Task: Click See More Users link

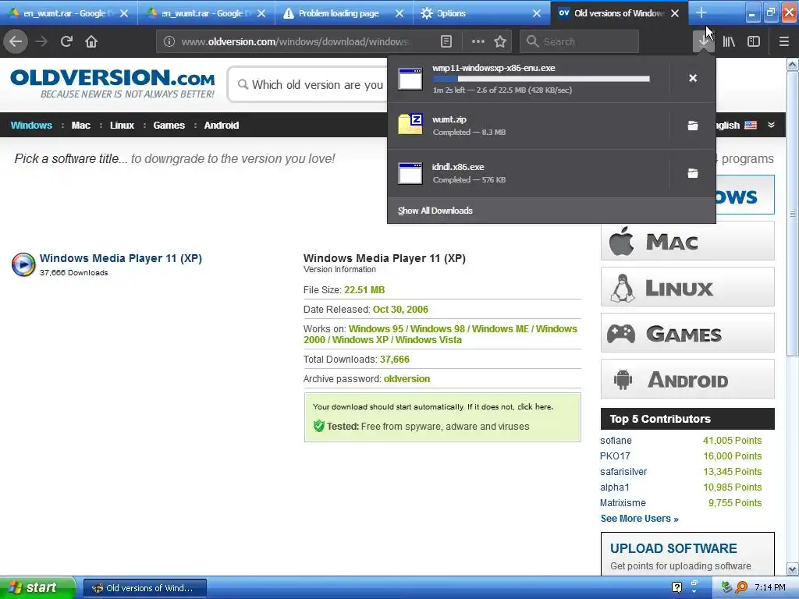Action: pyautogui.click(x=639, y=519)
